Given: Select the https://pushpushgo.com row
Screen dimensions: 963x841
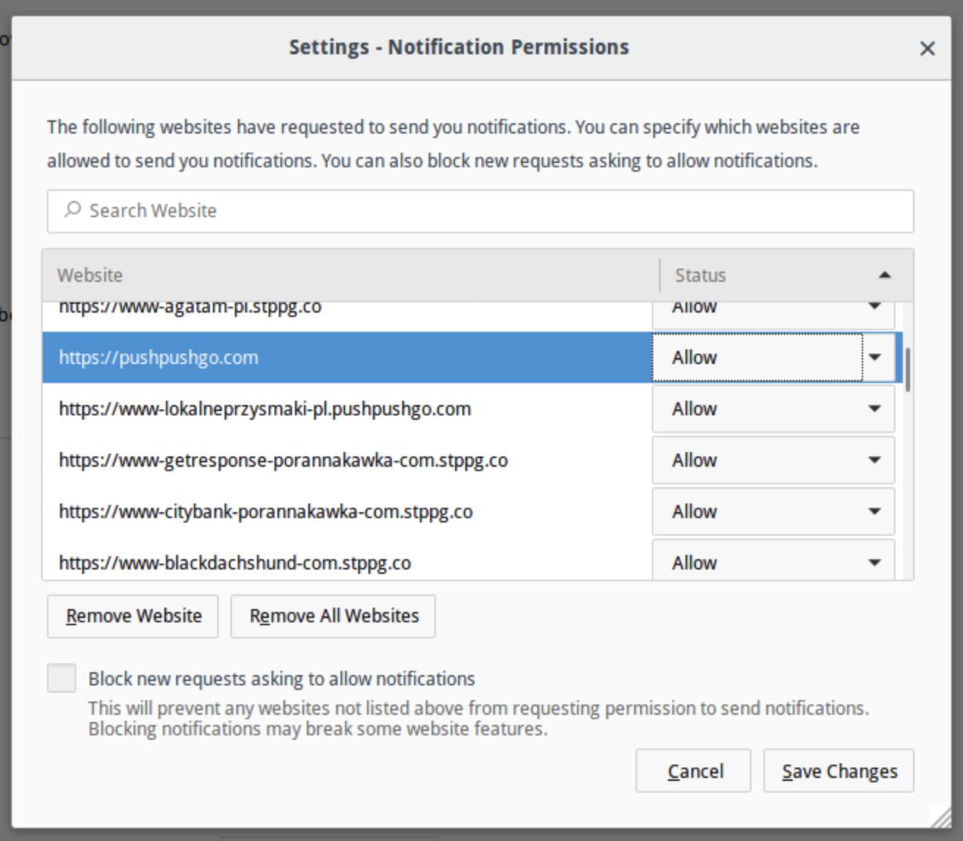Looking at the screenshot, I should pyautogui.click(x=345, y=357).
